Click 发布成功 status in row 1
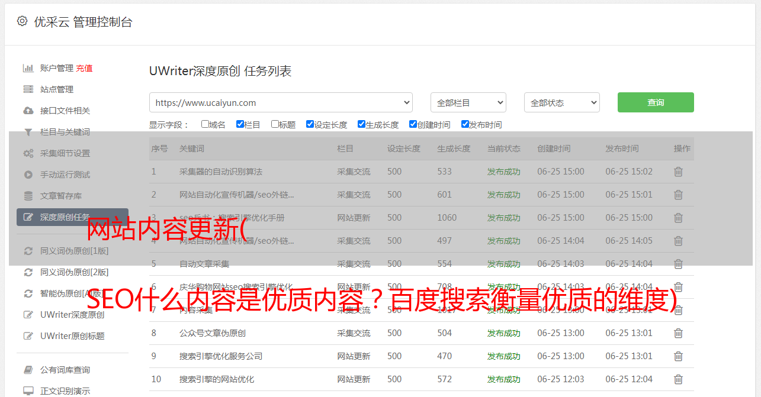Viewport: 761px width, 397px height. coord(504,172)
